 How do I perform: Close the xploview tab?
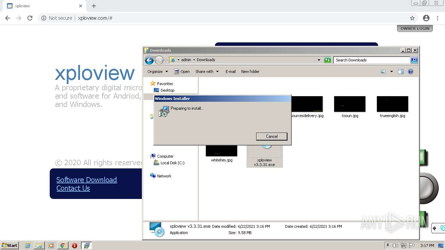coord(81,6)
